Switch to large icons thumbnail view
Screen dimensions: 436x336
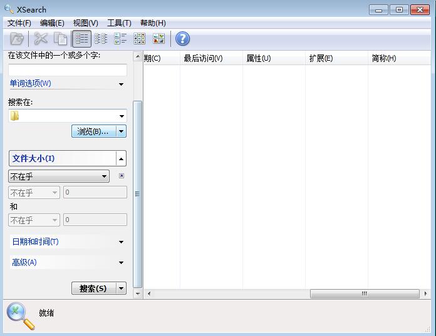click(158, 39)
